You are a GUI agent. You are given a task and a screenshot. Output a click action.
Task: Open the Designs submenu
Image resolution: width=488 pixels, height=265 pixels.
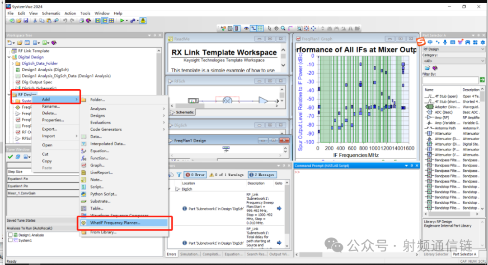click(123, 115)
